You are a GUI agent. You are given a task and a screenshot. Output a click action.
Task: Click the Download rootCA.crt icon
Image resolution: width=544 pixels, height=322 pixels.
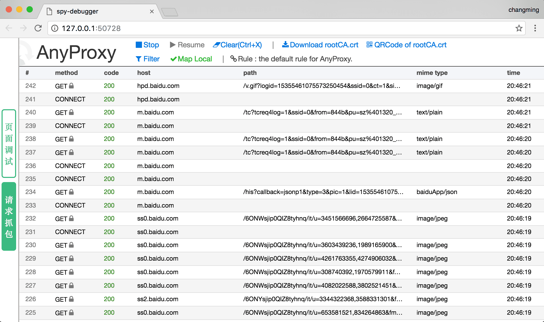[x=285, y=45]
